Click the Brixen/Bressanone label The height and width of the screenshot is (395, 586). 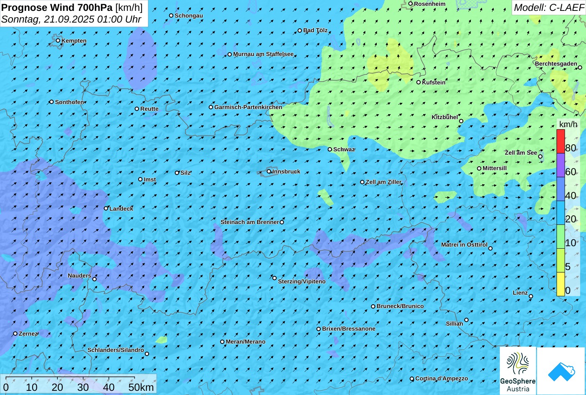click(349, 329)
